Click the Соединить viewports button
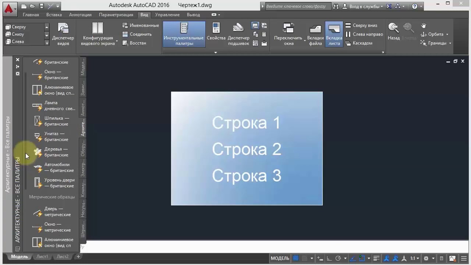Viewport: 471px width, 265px height. pyautogui.click(x=137, y=34)
